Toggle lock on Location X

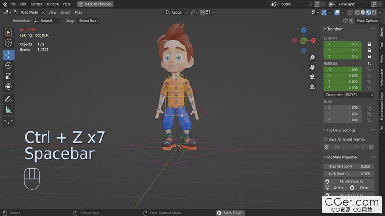tap(369, 44)
